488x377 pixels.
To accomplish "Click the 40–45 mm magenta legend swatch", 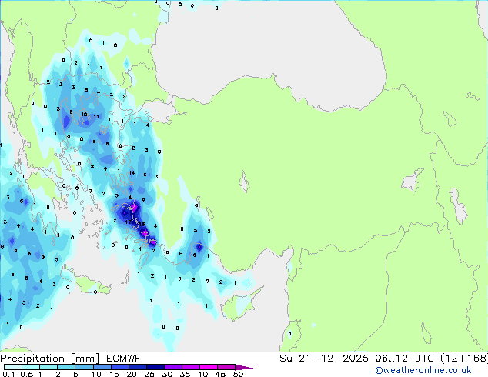I will [209, 367].
